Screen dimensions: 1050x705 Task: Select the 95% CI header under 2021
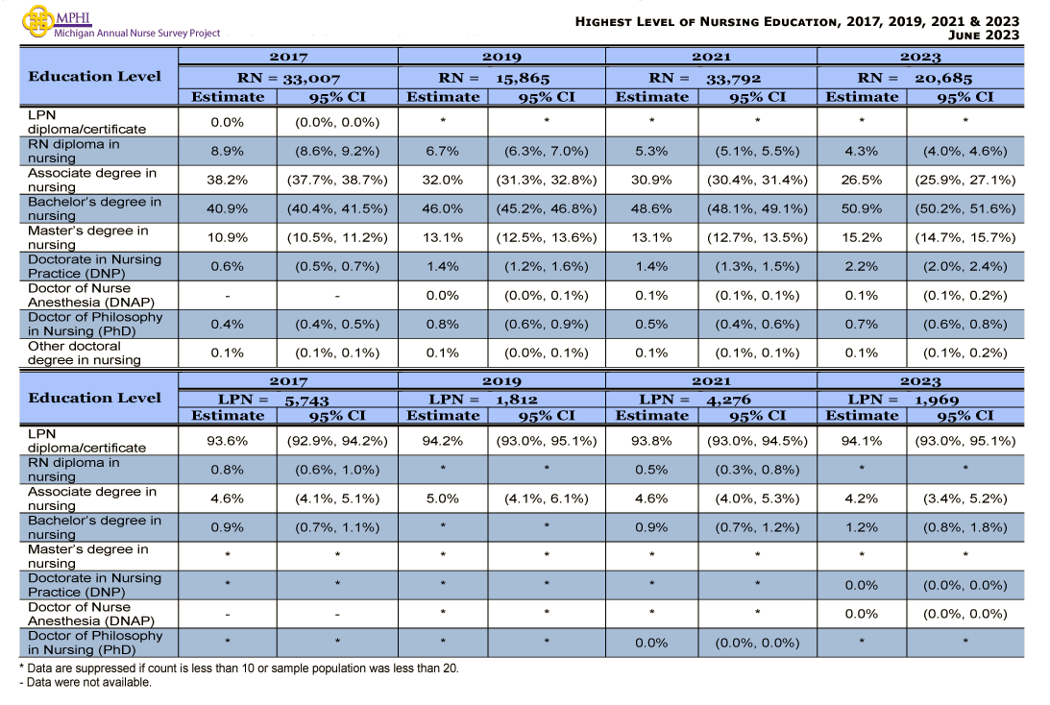(x=756, y=96)
